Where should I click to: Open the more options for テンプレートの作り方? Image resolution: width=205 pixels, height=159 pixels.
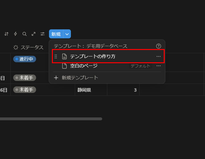pos(158,56)
